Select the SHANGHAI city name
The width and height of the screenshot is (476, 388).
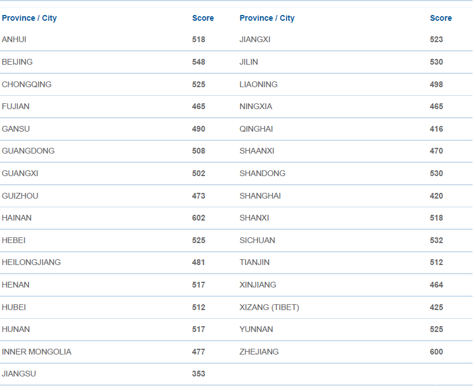pyautogui.click(x=260, y=196)
